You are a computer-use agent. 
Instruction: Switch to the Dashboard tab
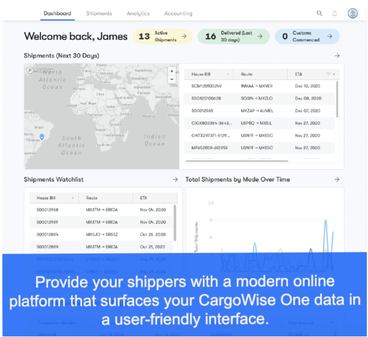57,14
